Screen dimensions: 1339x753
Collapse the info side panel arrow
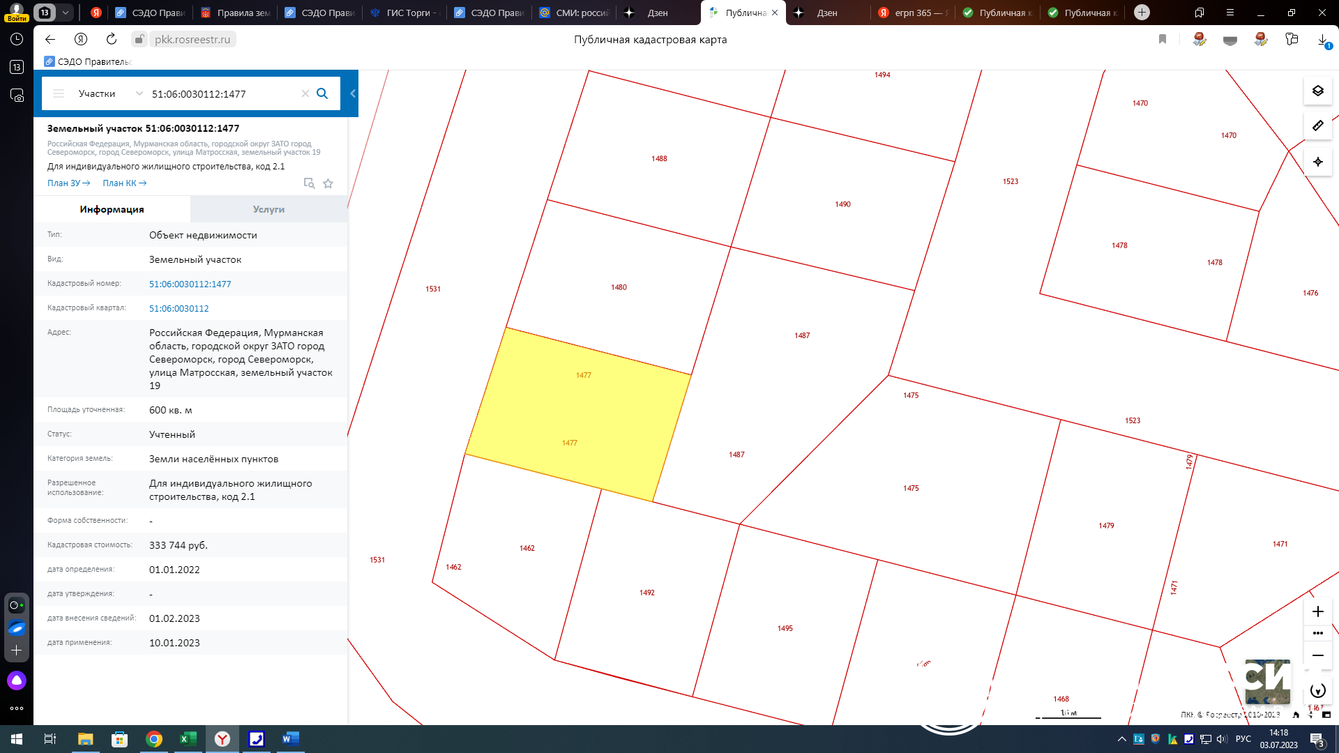(353, 93)
